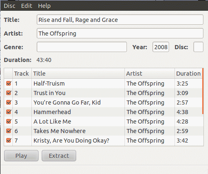The width and height of the screenshot is (208, 174).
Task: Click track number 6 cell
Action: point(22,131)
